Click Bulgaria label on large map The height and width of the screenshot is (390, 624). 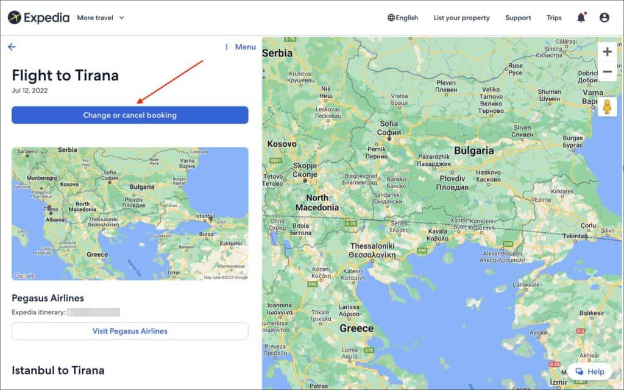[x=473, y=151]
